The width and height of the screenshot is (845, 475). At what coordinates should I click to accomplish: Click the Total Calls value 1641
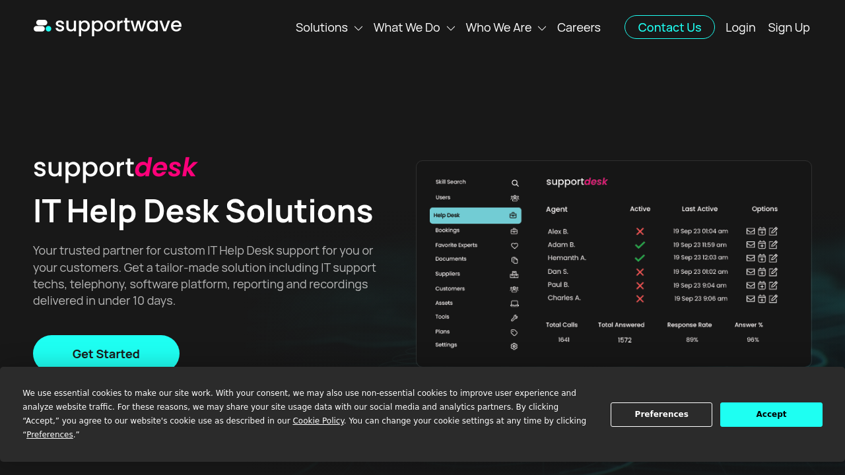(x=564, y=340)
